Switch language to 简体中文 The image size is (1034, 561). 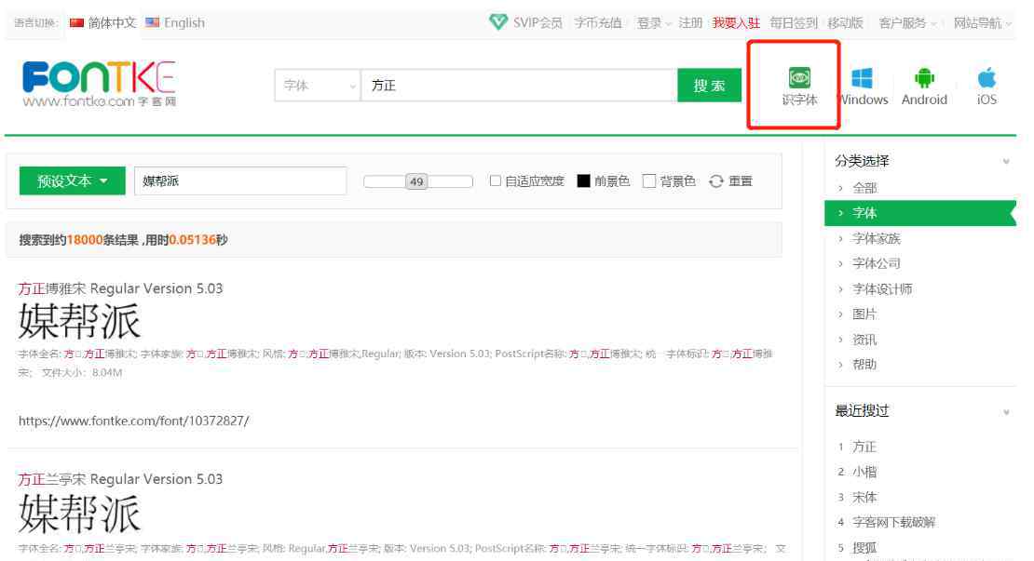(112, 23)
